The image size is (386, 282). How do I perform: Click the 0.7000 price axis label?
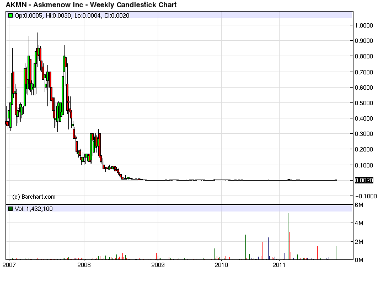[364, 72]
